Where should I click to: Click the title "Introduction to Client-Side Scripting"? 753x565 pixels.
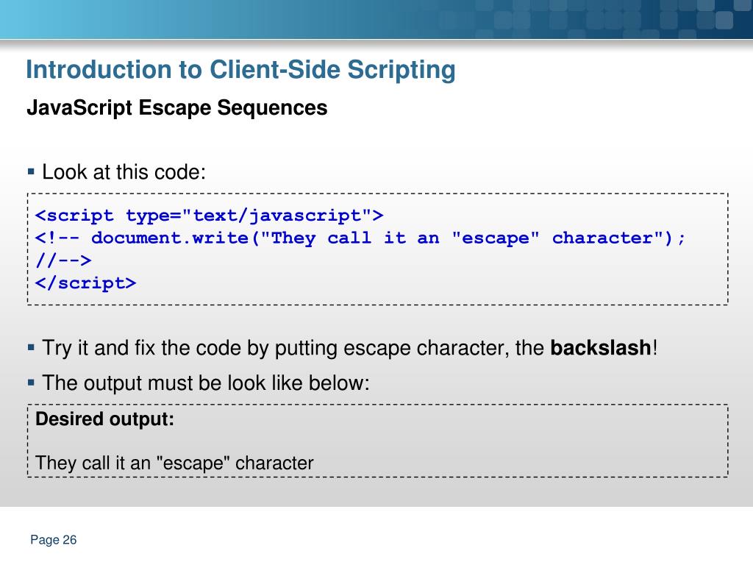240,70
